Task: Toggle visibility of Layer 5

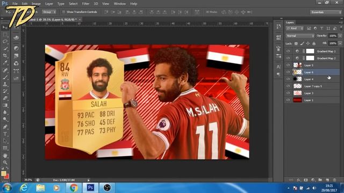Action: [x=288, y=65]
